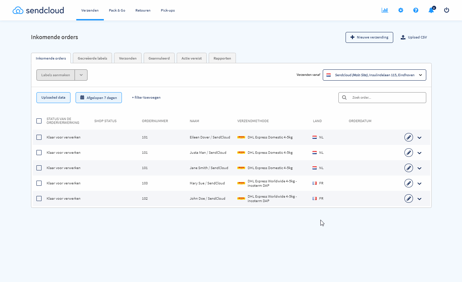Click the Labels aanmaken button

point(55,75)
